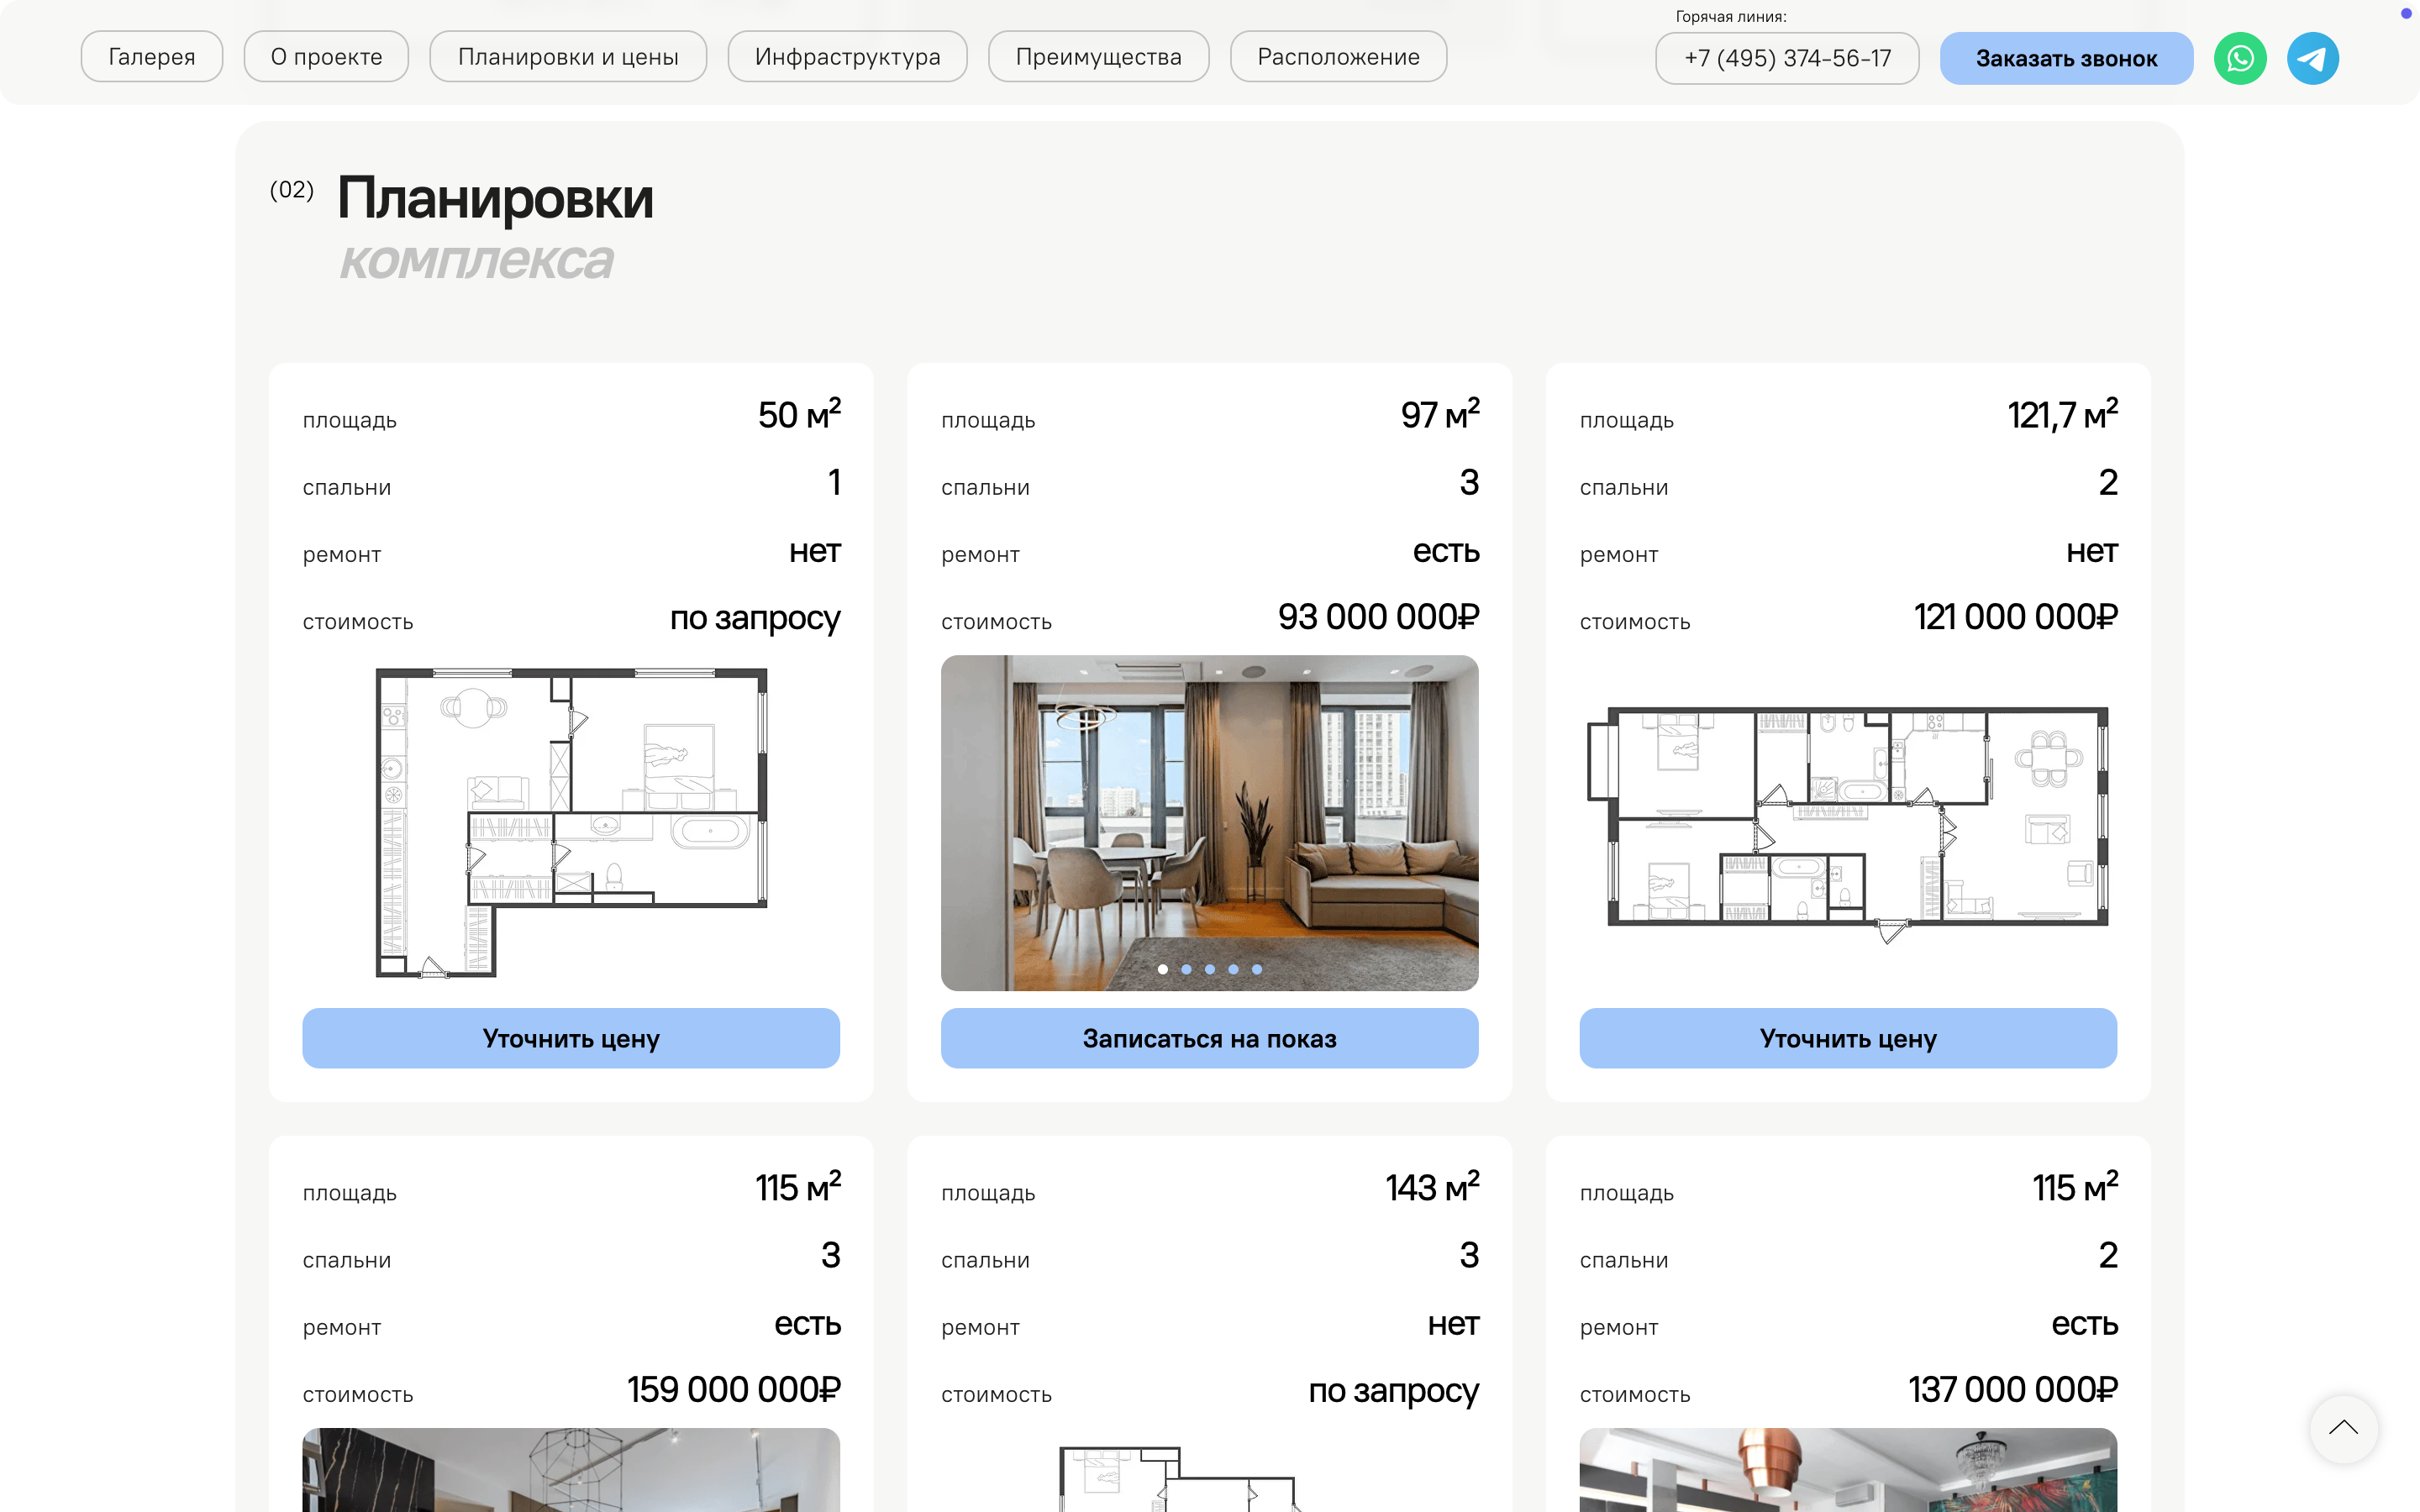Click Уточнить цену for 50 м² apartment

571,1038
